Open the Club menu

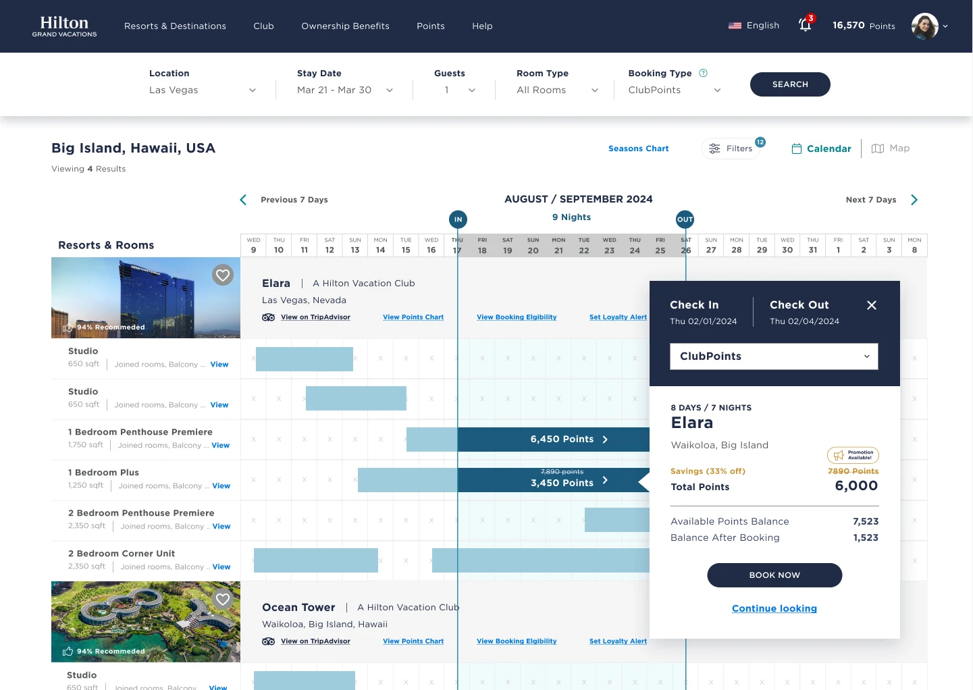click(263, 26)
